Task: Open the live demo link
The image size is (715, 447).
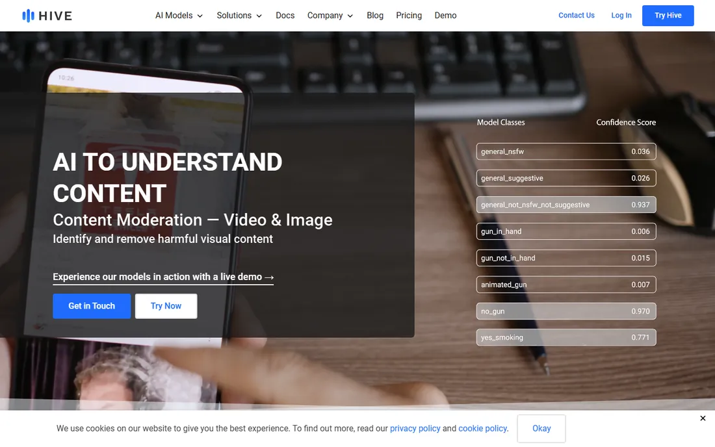Action: [163, 277]
